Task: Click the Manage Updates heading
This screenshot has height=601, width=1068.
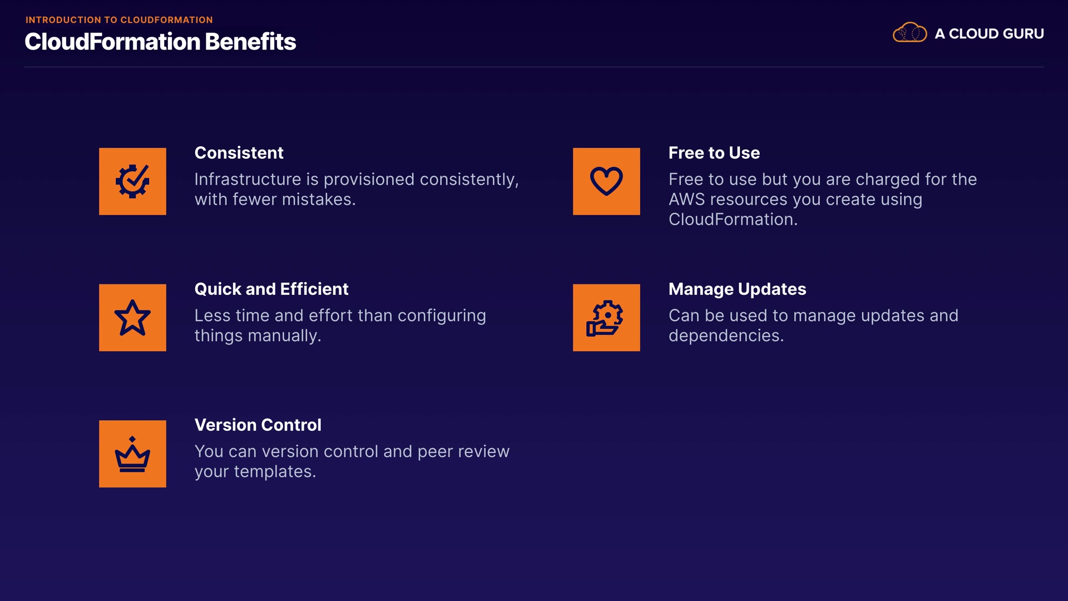Action: coord(737,289)
